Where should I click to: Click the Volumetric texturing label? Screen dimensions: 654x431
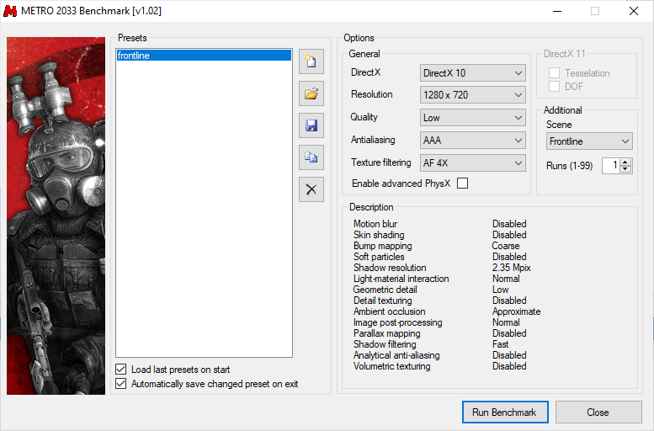(x=392, y=366)
